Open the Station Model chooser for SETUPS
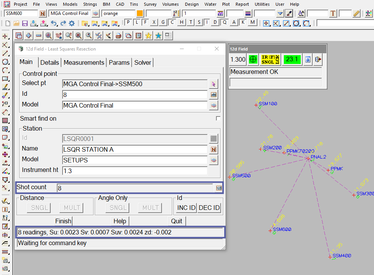Image resolution: width=374 pixels, height=275 pixels. 214,160
